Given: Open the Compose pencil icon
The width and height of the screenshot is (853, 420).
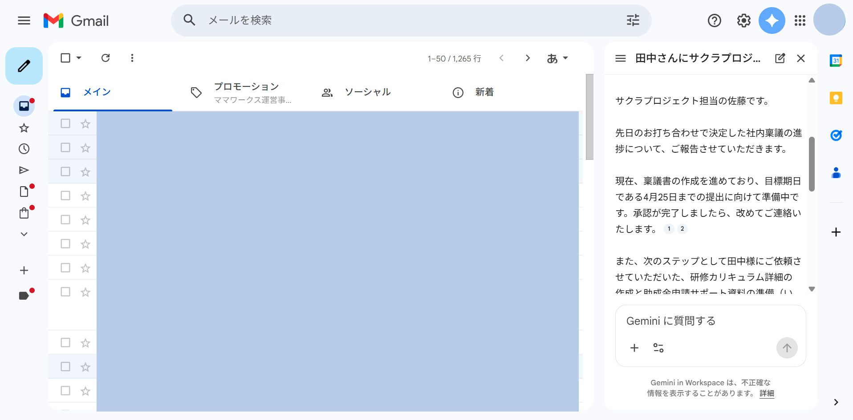Looking at the screenshot, I should click(24, 65).
